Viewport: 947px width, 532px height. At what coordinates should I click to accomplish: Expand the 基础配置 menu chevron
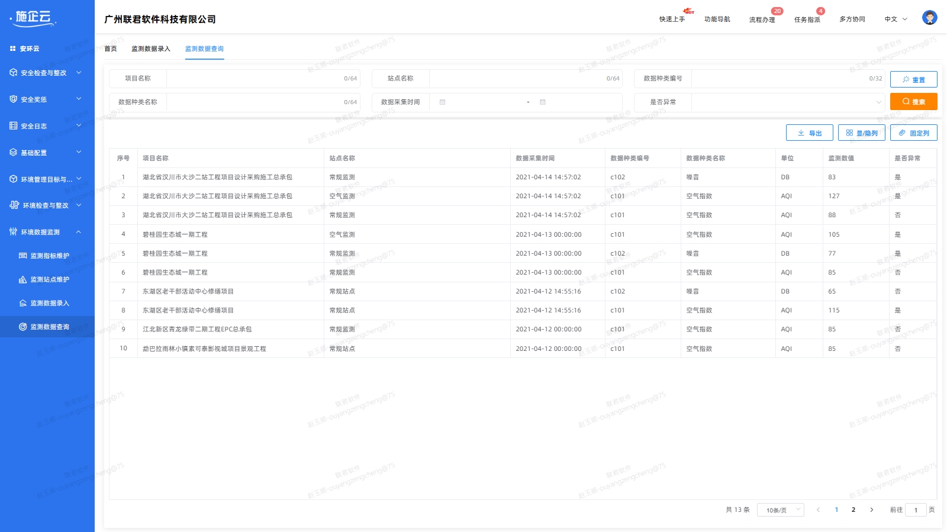[x=79, y=152]
